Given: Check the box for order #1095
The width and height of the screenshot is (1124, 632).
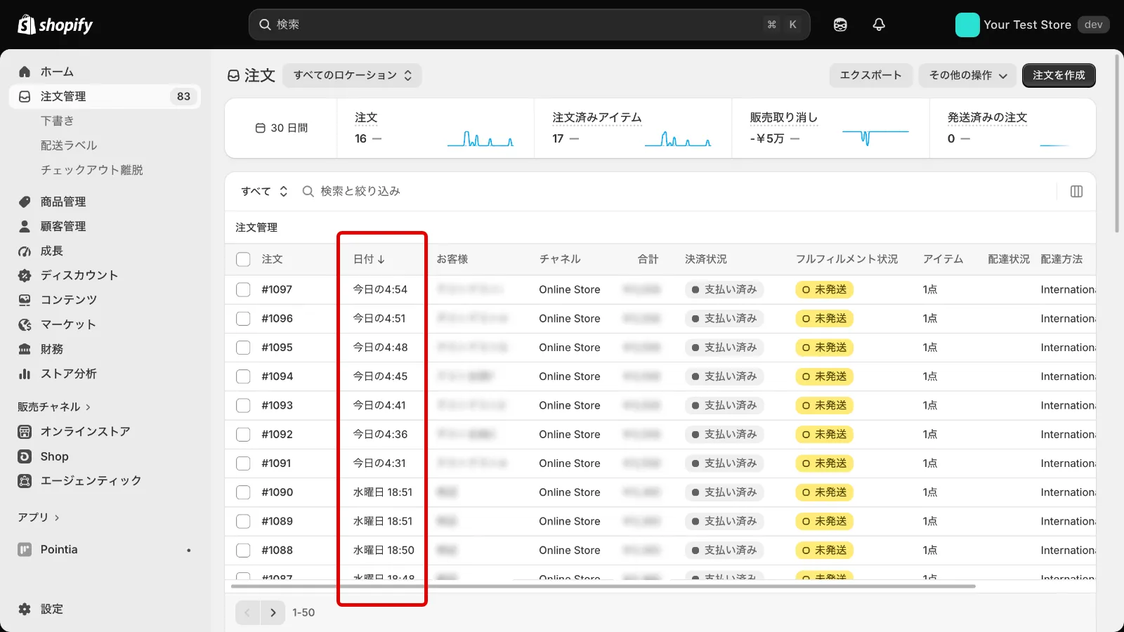Looking at the screenshot, I should point(243,348).
